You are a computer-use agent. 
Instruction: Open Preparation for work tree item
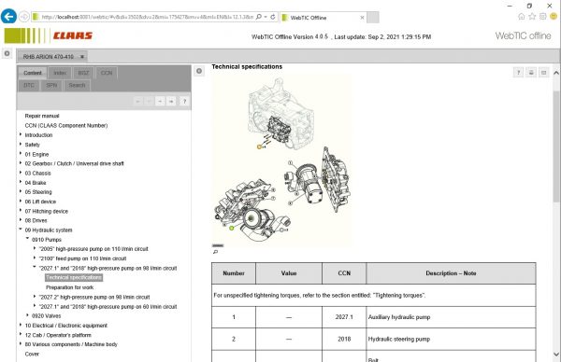click(70, 287)
